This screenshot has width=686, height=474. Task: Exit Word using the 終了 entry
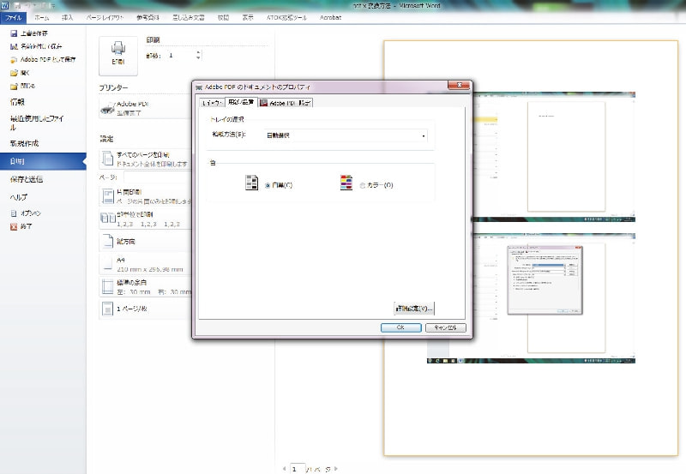21,226
